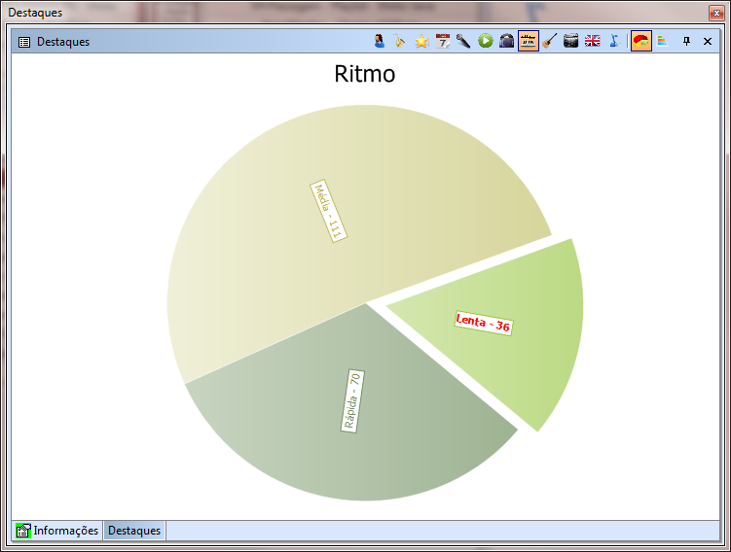This screenshot has width=731, height=552.
Task: Pin the Destaques panel
Action: 686,41
